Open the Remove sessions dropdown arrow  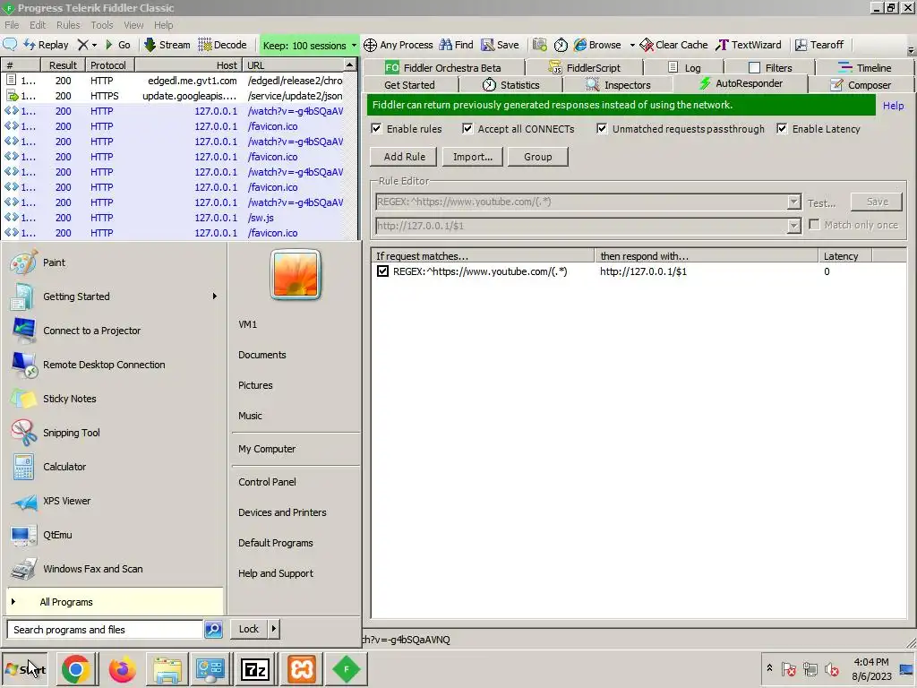coord(94,45)
